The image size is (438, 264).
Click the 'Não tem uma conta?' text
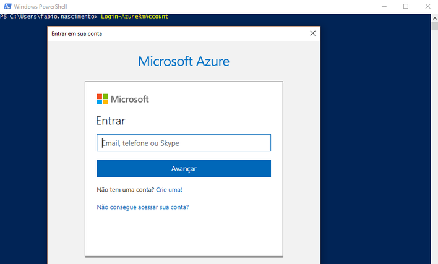click(x=126, y=190)
